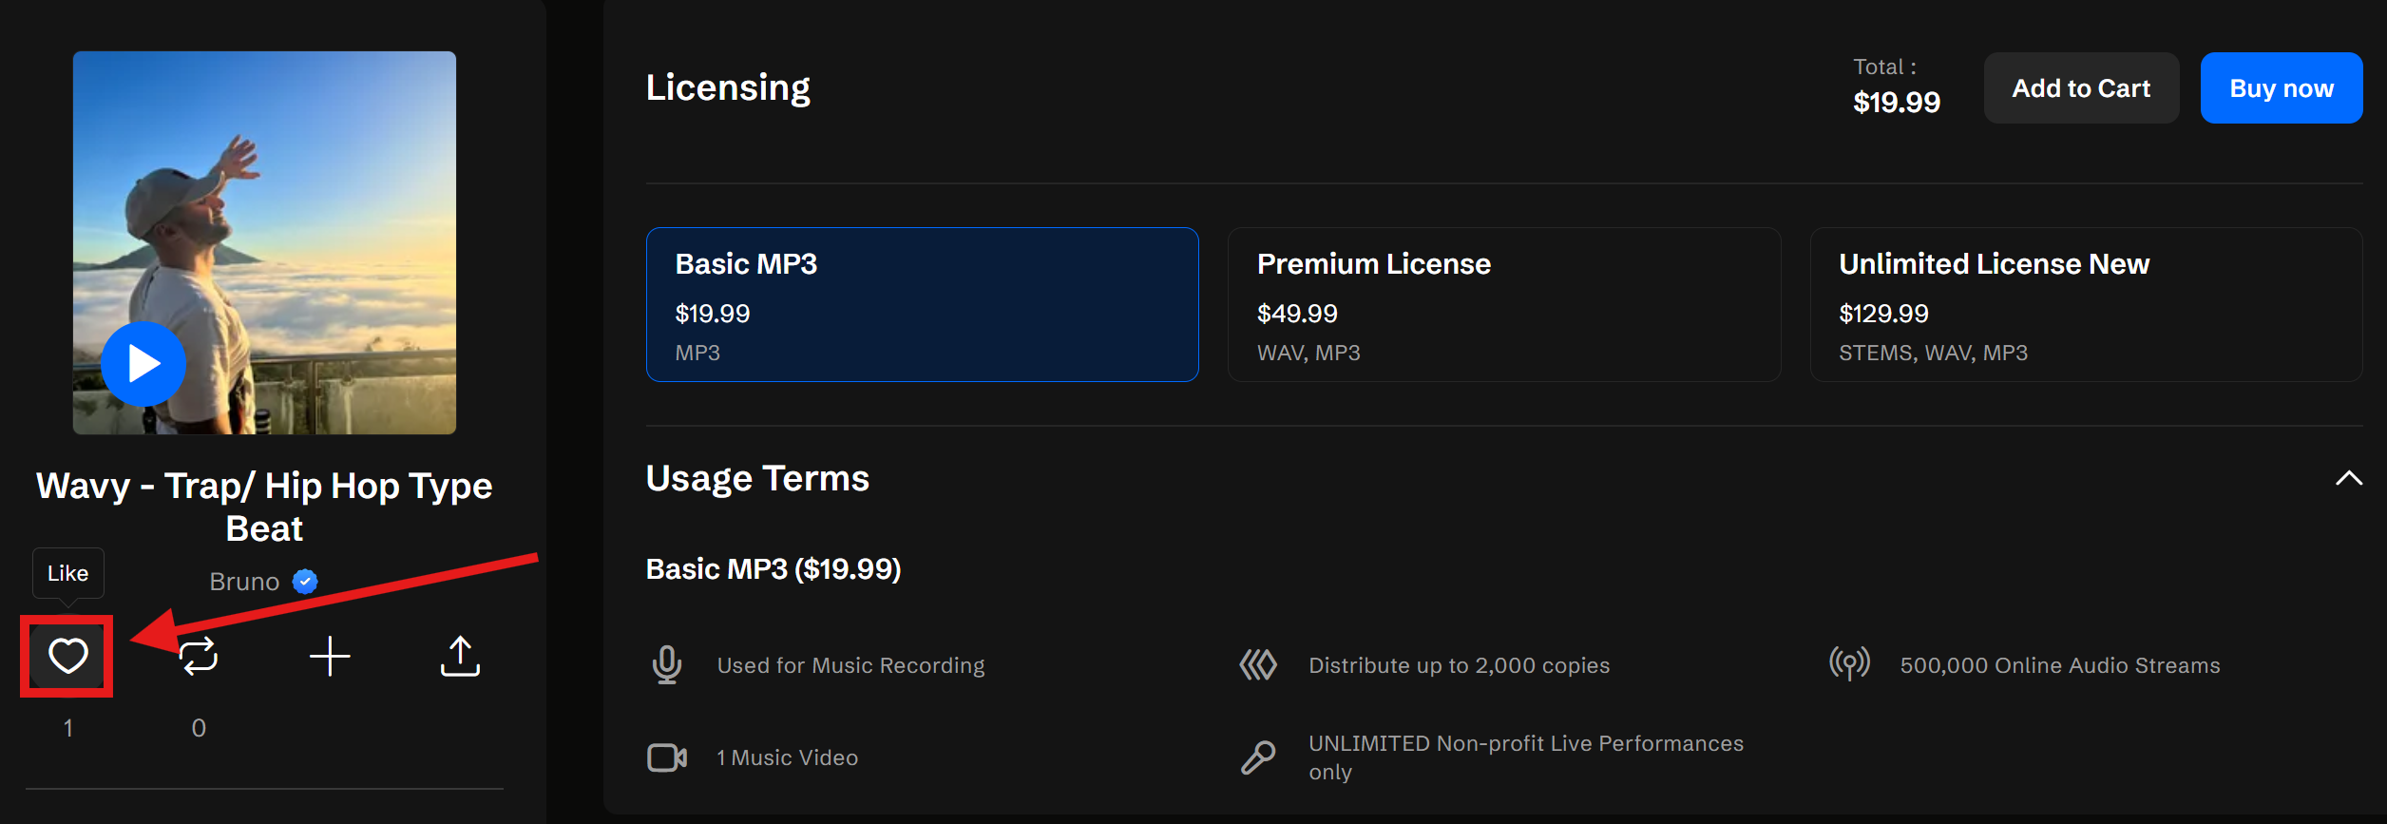Collapse the Usage Terms section
This screenshot has width=2387, height=824.
[x=2348, y=478]
